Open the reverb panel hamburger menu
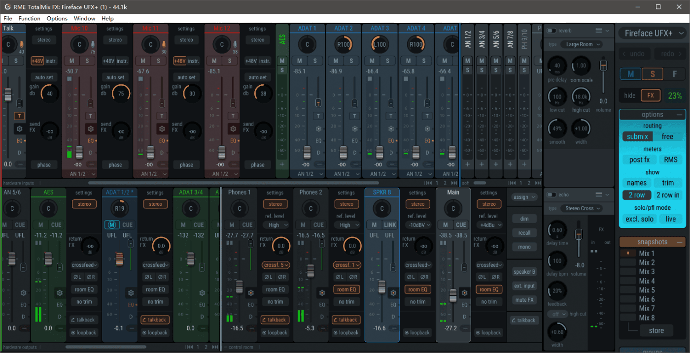The height and width of the screenshot is (353, 690). tap(599, 31)
